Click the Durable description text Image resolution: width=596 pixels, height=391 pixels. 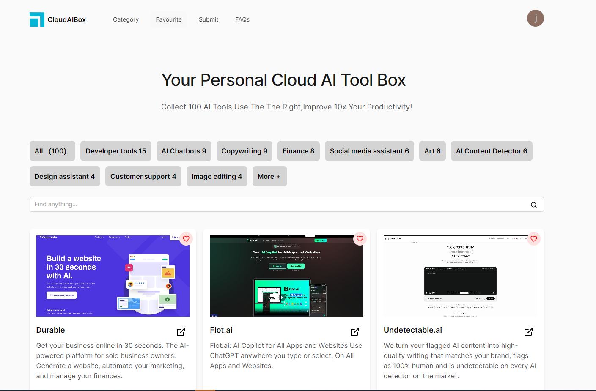point(113,361)
